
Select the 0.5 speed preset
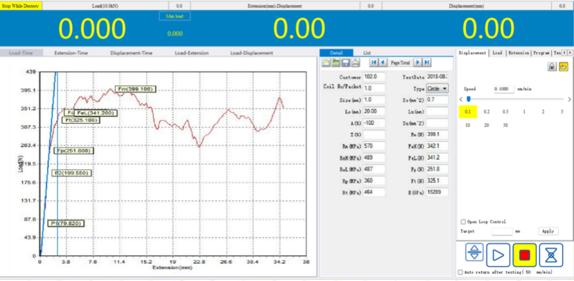point(505,111)
